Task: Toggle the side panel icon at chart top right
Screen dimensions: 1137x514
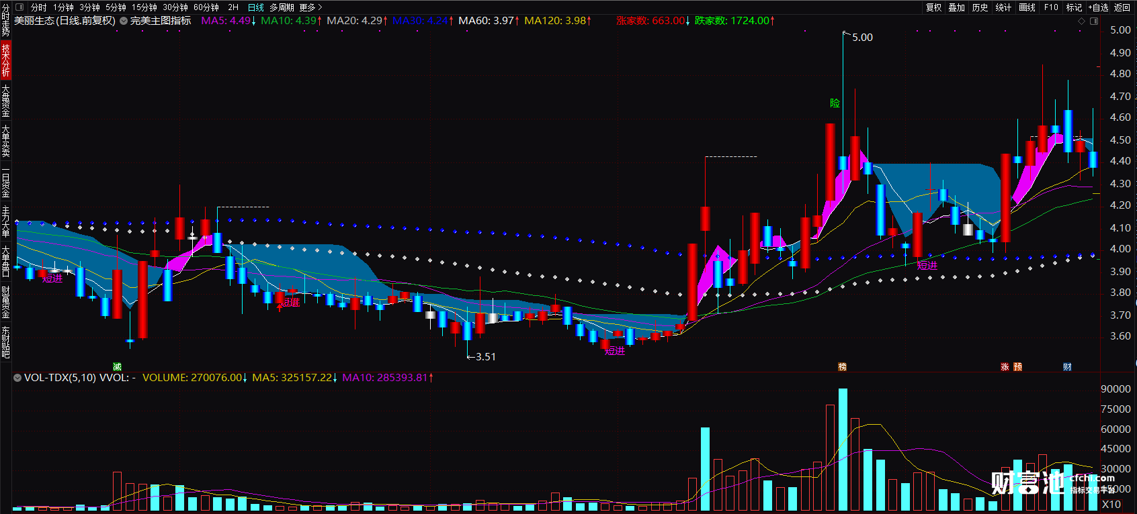Action: [1093, 21]
